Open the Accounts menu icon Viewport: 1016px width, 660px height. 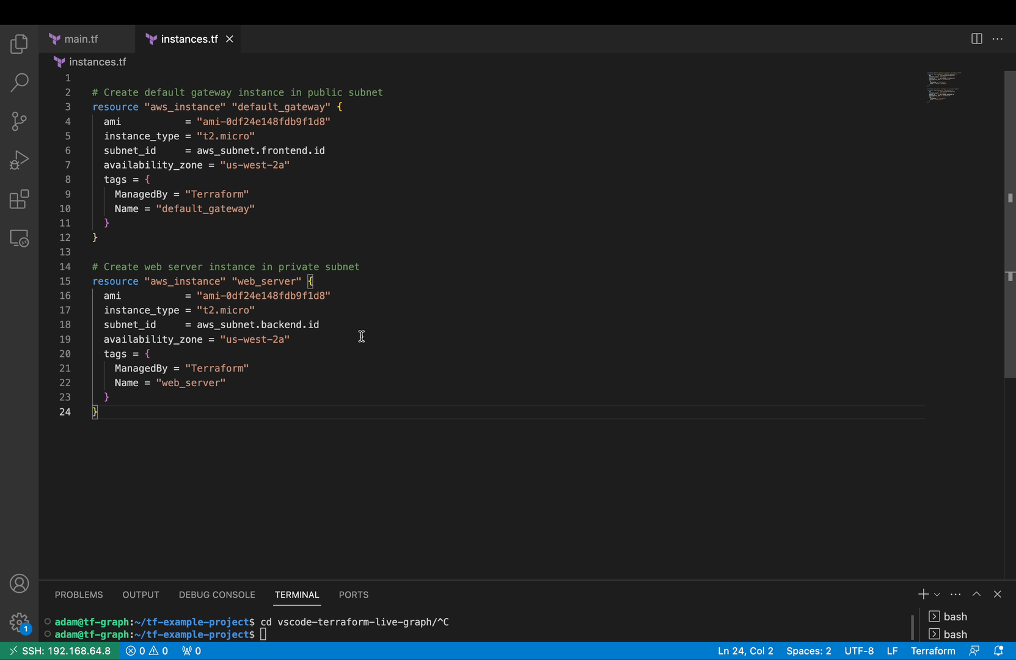click(19, 584)
